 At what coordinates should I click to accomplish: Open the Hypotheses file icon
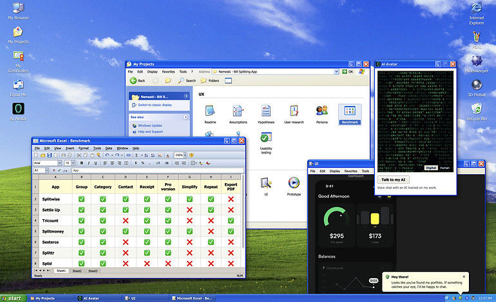pyautogui.click(x=266, y=114)
